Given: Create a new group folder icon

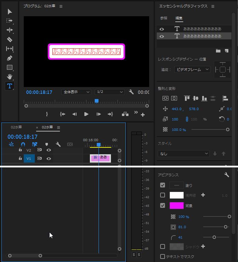Looking at the screenshot, I should click(x=218, y=51).
